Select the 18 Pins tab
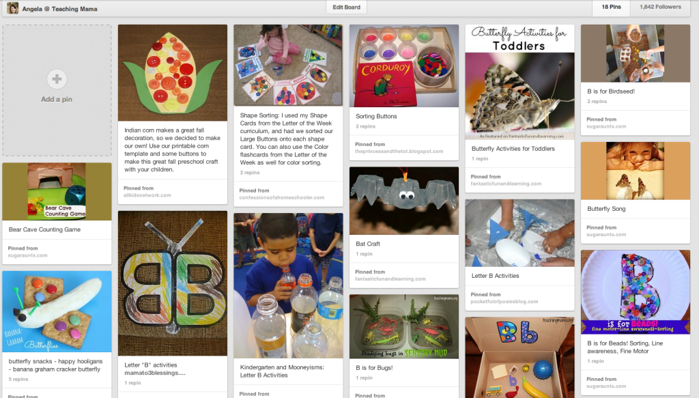The height and width of the screenshot is (398, 699). (611, 7)
